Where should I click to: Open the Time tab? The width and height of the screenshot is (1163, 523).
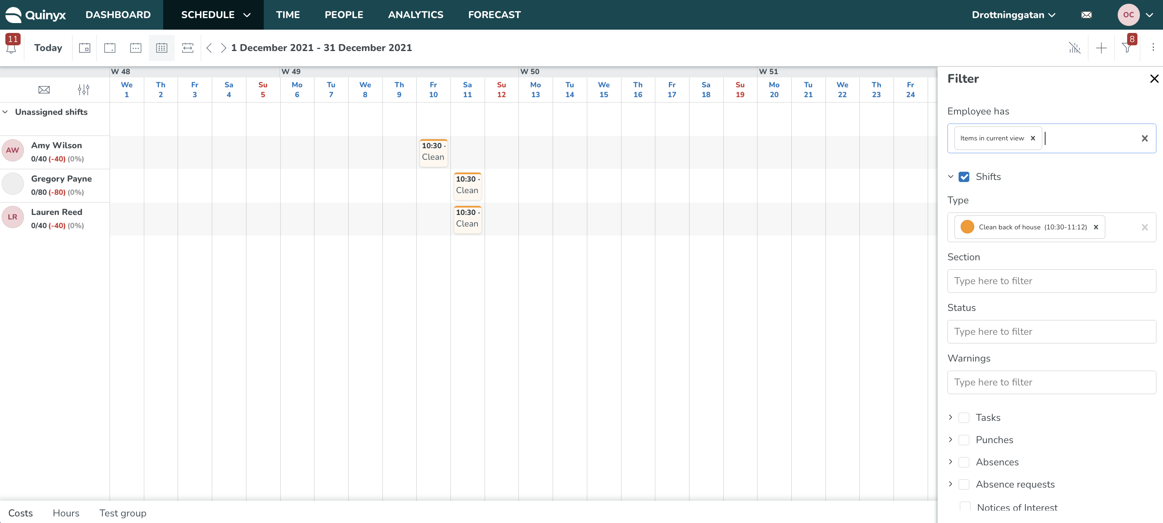(288, 15)
